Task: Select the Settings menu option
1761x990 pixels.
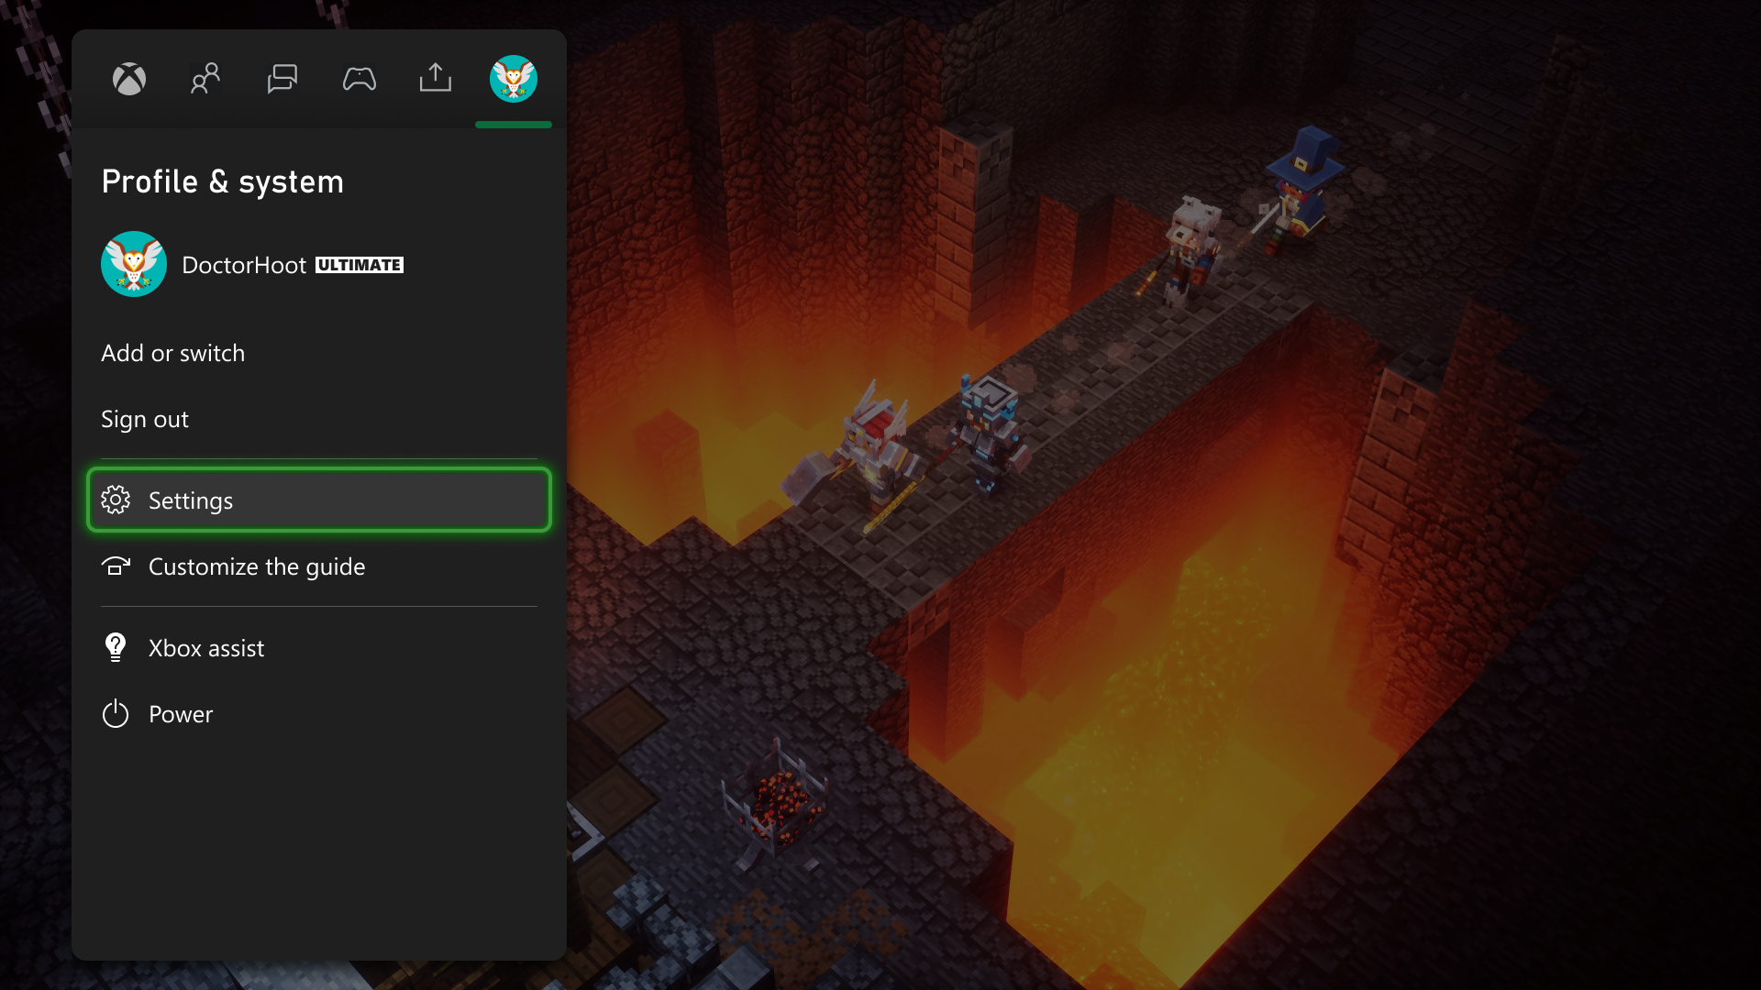Action: [318, 500]
